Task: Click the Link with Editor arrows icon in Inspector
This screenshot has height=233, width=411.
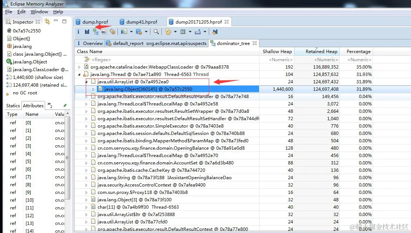Action: pyautogui.click(x=47, y=21)
